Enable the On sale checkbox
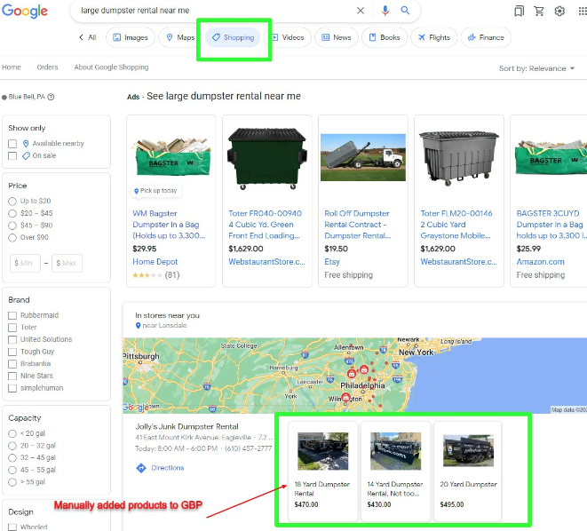 click(x=12, y=155)
